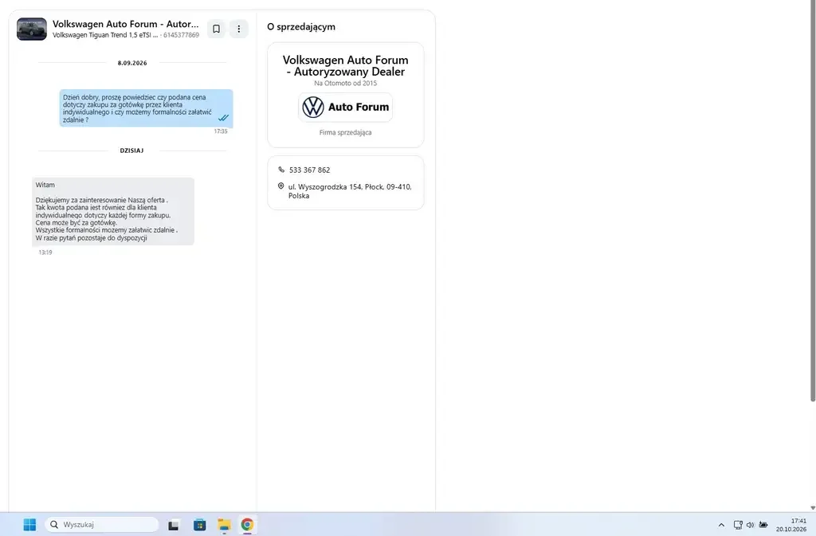
Task: Click the location pin beside the Płock address
Action: click(x=281, y=186)
